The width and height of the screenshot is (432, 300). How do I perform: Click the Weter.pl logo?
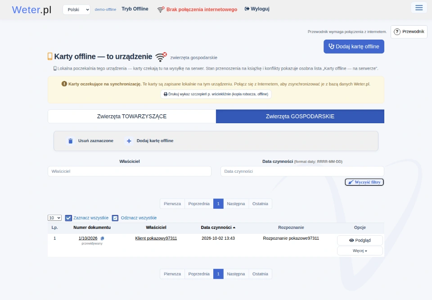[31, 9]
